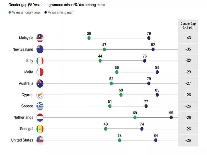Toggle the navy '% Yes among men' legend dot
This screenshot has height=155, width=207.
tap(46, 12)
